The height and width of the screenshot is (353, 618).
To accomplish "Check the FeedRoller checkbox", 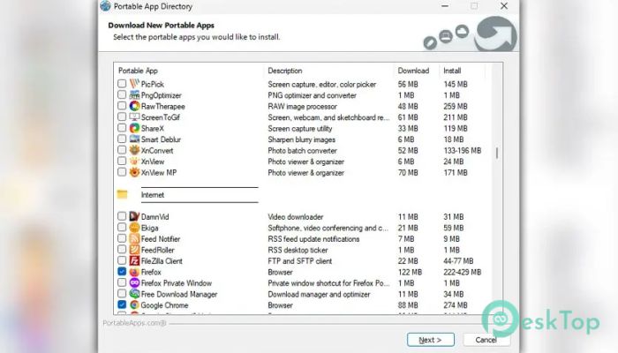I will [122, 249].
